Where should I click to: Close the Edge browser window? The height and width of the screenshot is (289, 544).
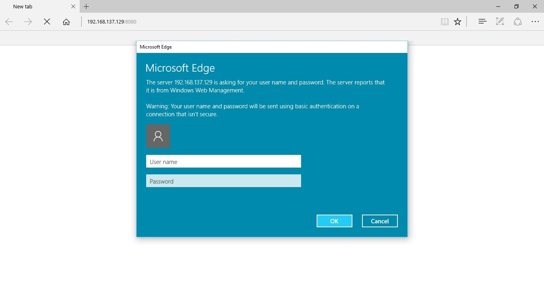pyautogui.click(x=535, y=6)
